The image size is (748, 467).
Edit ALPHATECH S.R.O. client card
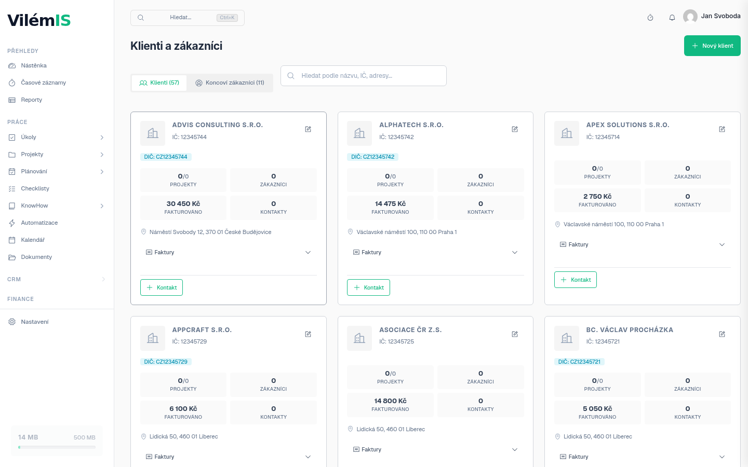[x=515, y=129]
